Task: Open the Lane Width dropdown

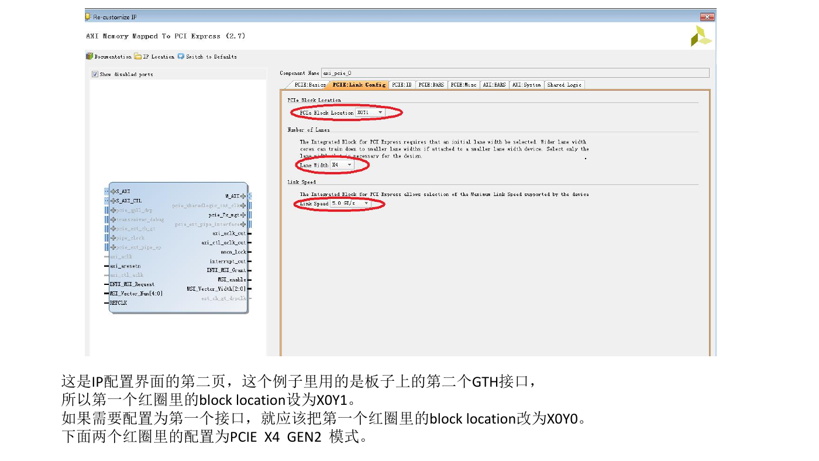Action: tap(342, 165)
